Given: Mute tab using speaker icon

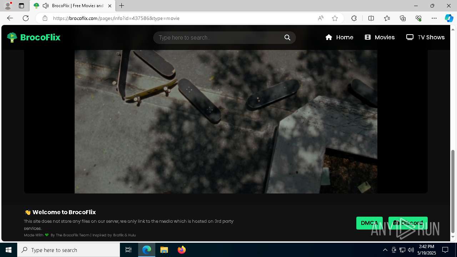Looking at the screenshot, I should tap(45, 6).
